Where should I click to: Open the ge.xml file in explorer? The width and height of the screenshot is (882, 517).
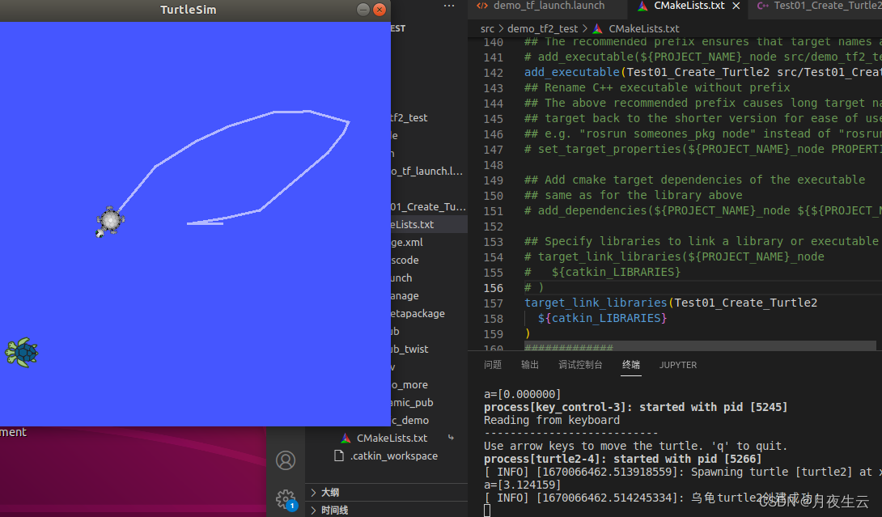point(407,242)
